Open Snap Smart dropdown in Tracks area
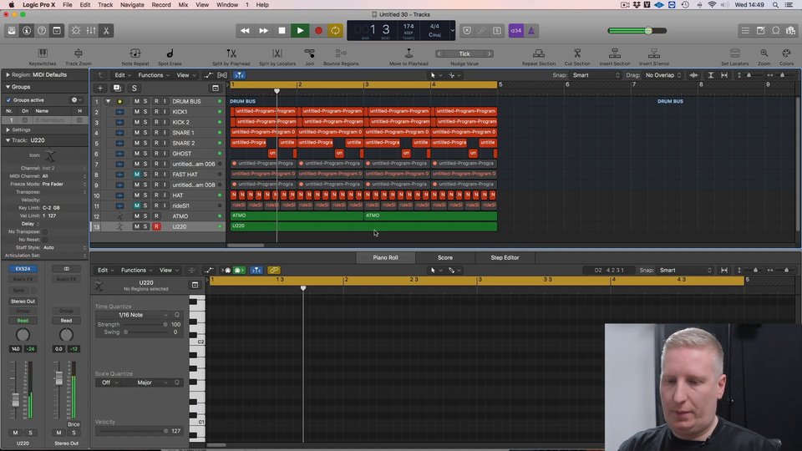 click(x=596, y=75)
